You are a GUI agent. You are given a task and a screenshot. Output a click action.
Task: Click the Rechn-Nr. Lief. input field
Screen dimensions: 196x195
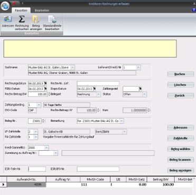coord(98,83)
